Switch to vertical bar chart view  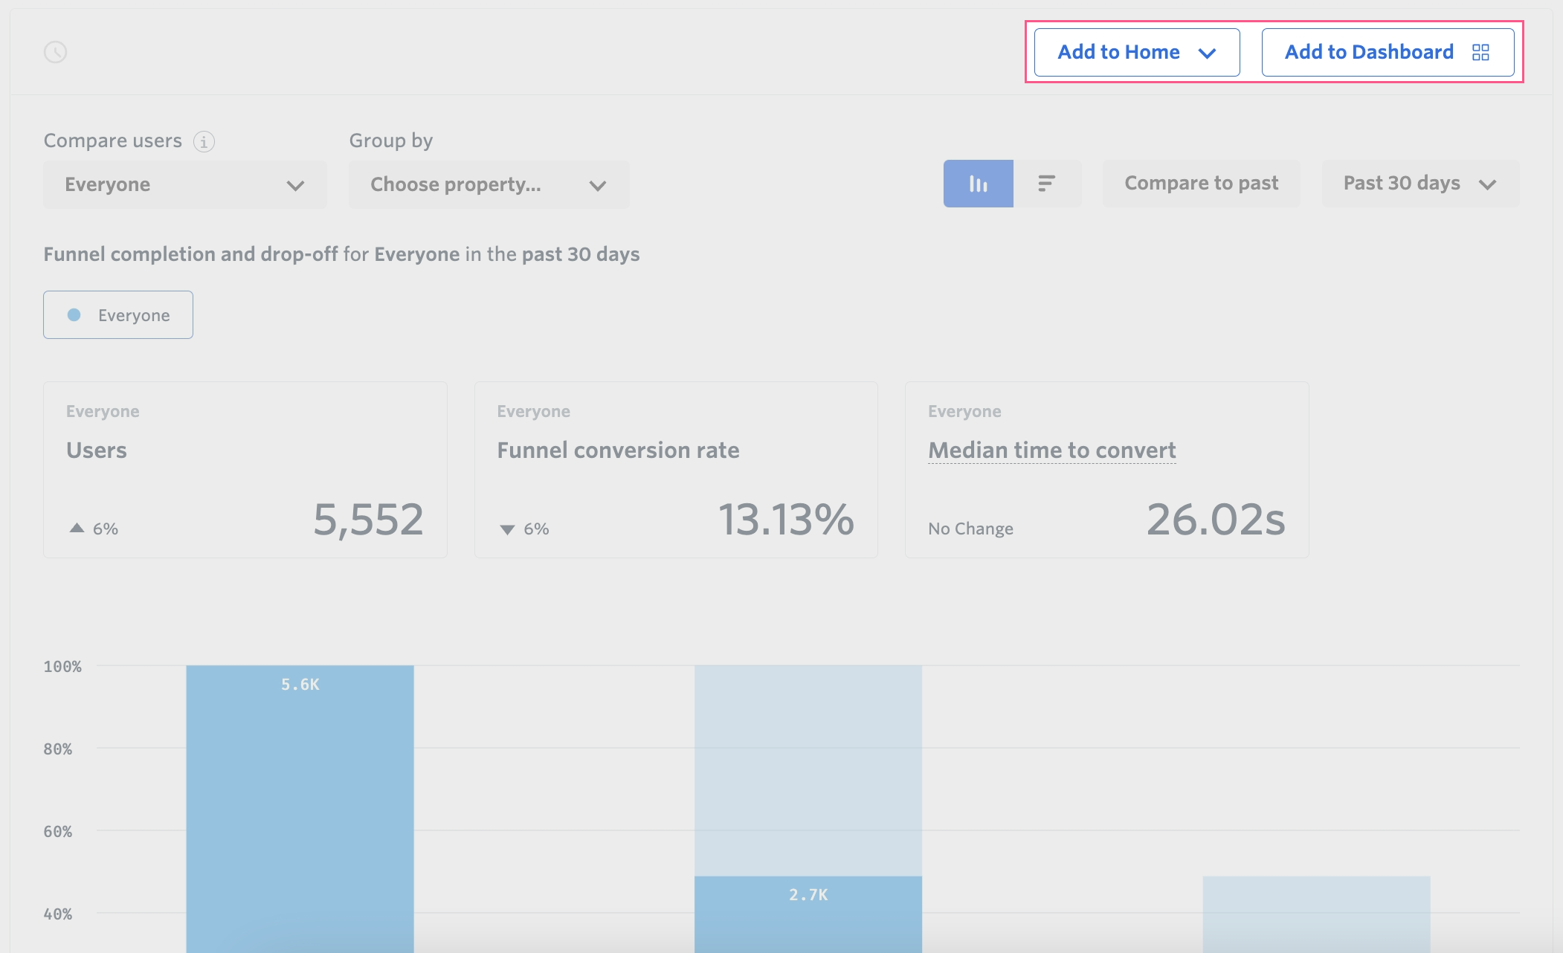tap(978, 184)
